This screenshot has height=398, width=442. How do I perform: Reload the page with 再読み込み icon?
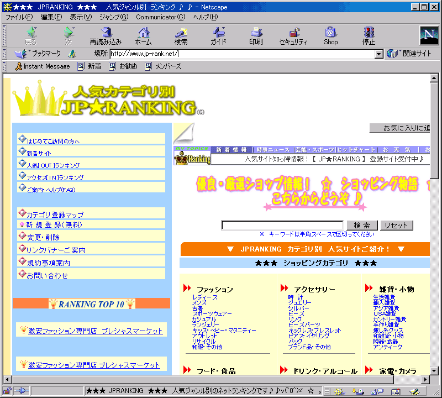click(x=106, y=35)
